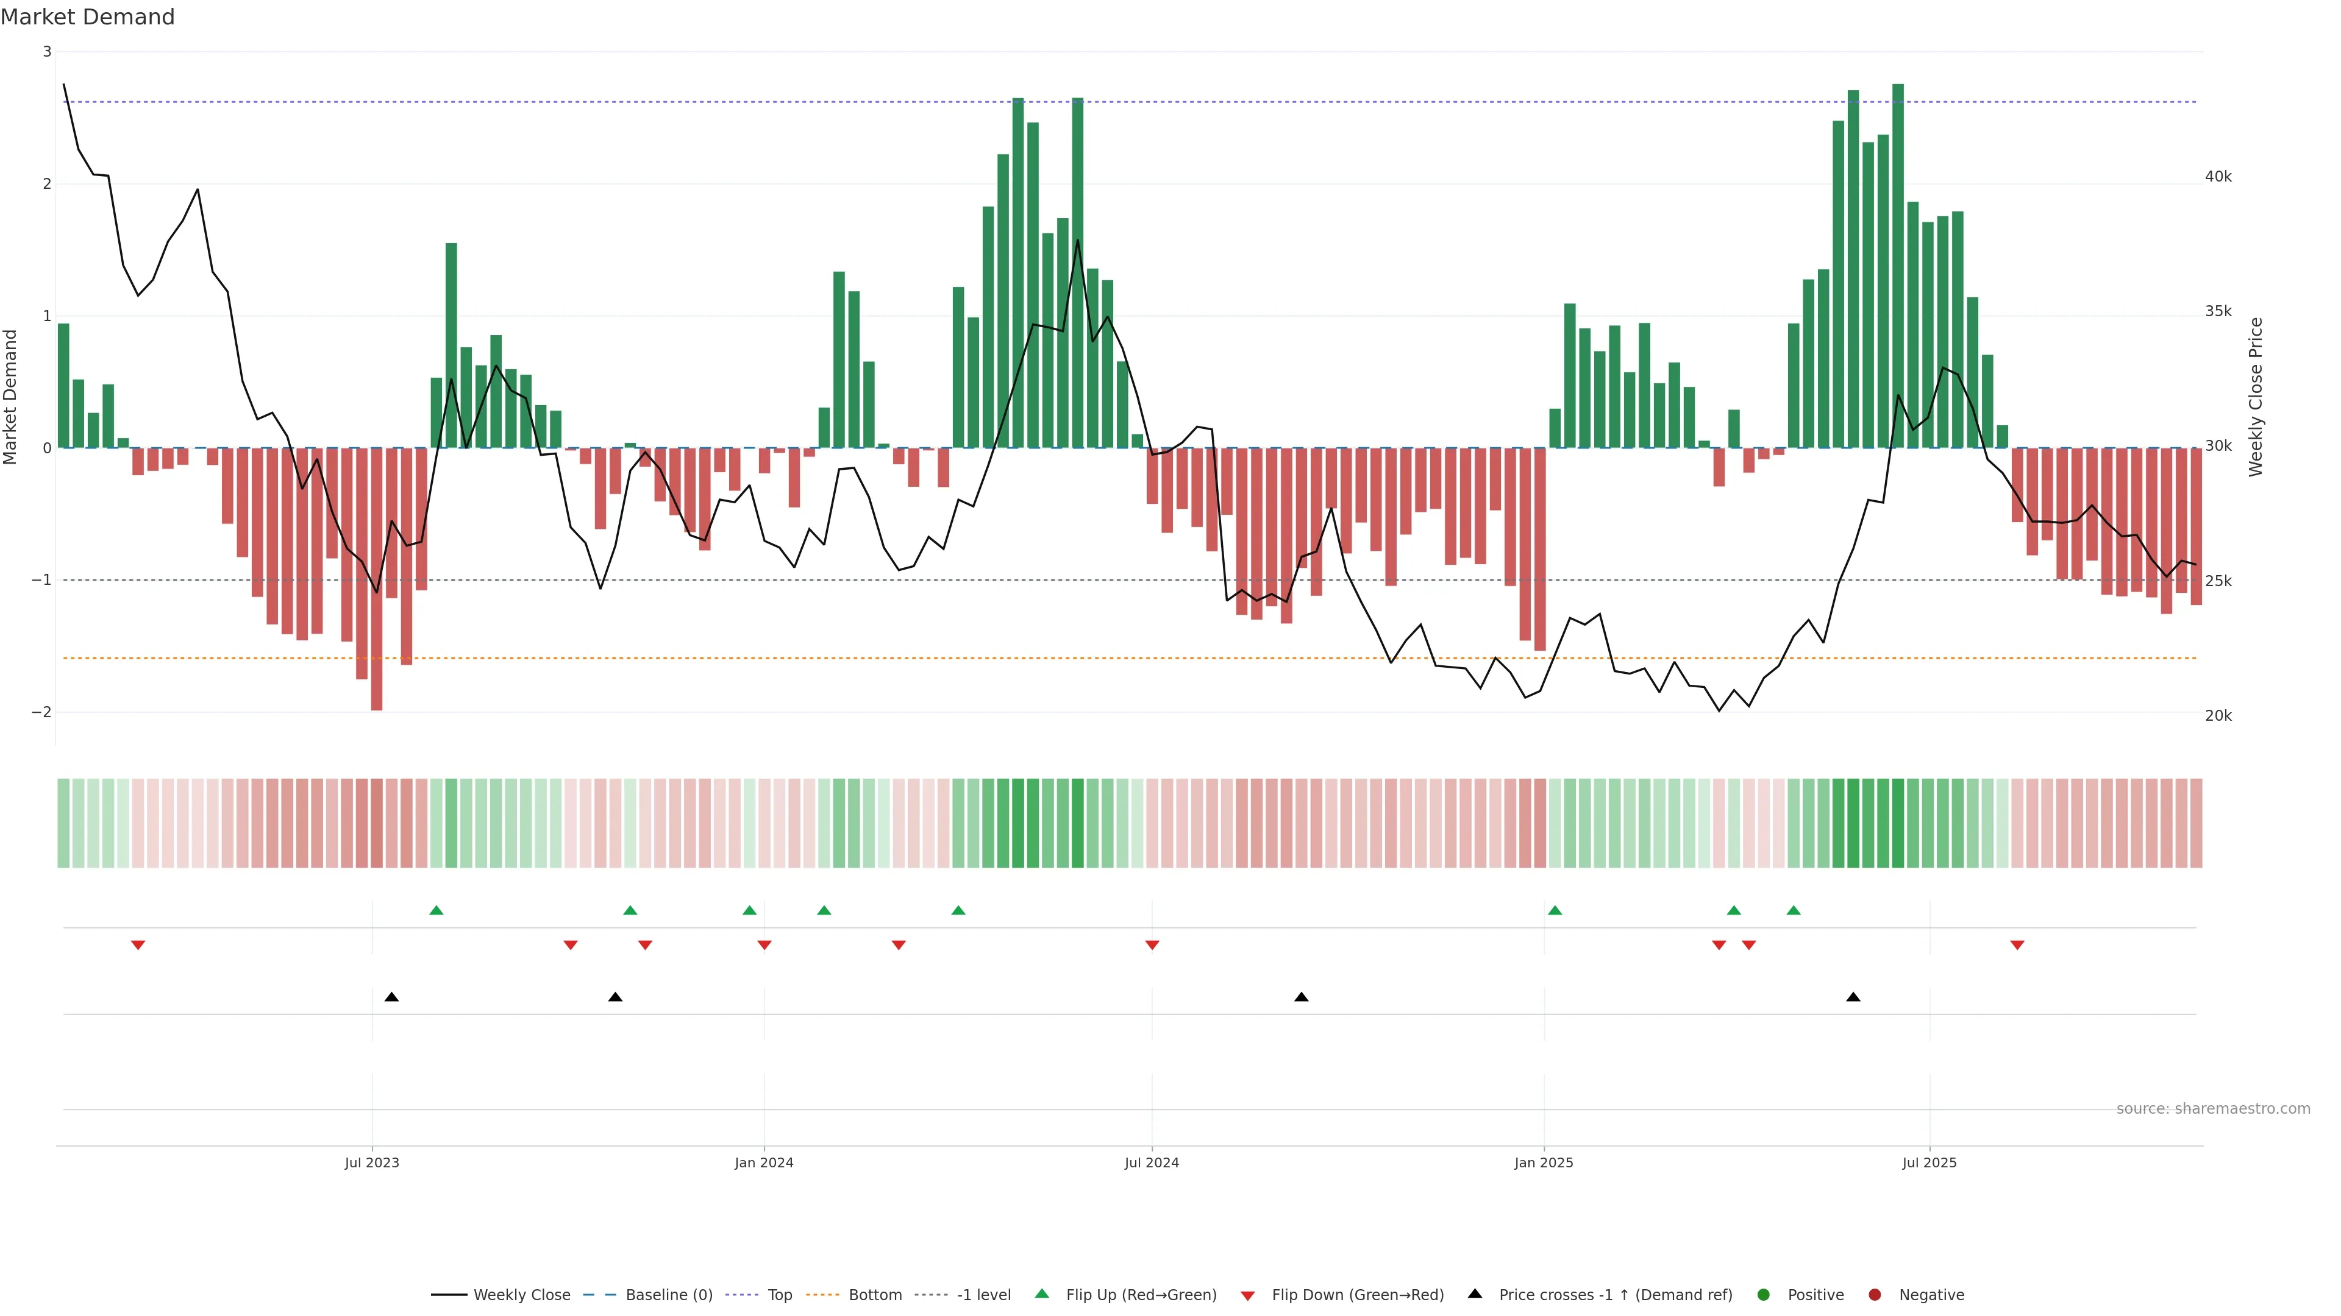The width and height of the screenshot is (2341, 1316).
Task: Click the last black price-cross triangle marker
Action: point(1853,997)
